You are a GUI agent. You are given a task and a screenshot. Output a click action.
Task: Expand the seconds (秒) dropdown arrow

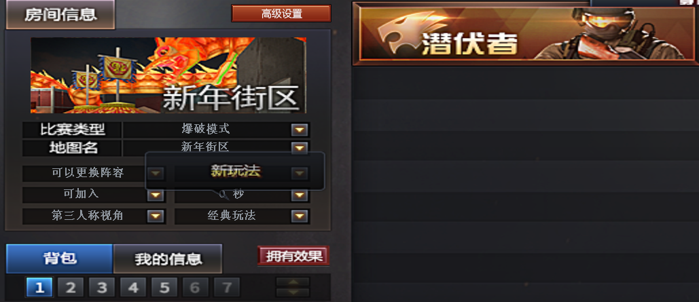[x=300, y=195]
